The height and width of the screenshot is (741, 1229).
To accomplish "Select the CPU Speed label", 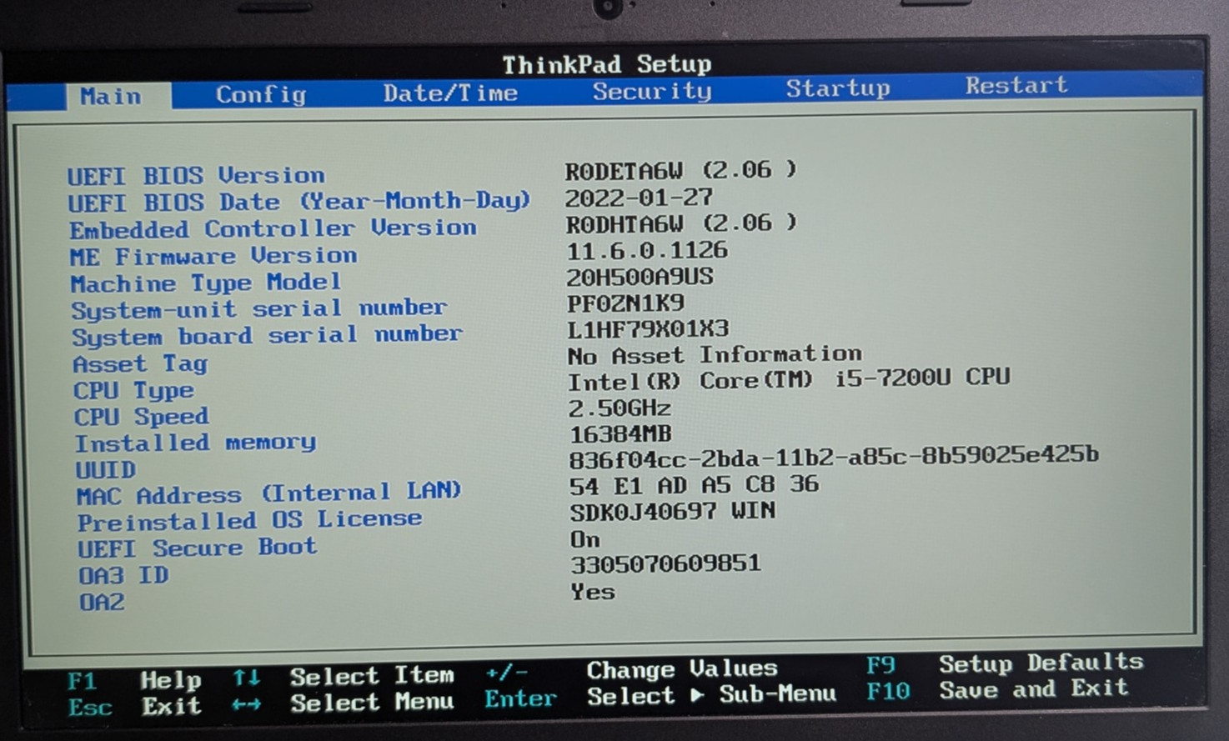I will (142, 416).
